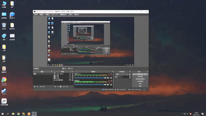Mute the 桌面音频 speaker icon

coord(108,85)
